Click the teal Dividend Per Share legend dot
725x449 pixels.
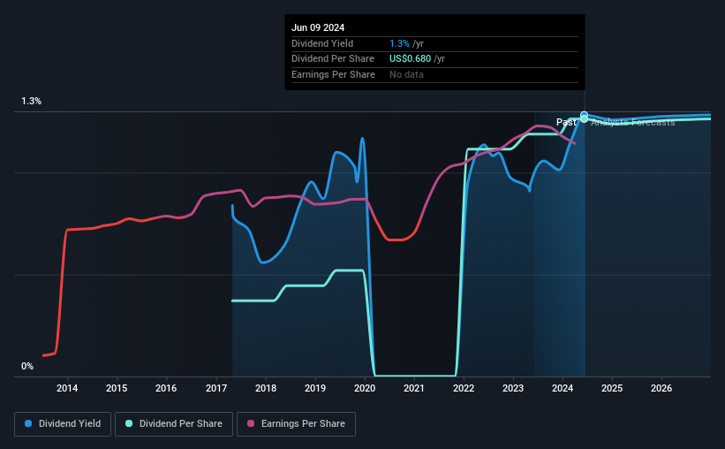click(129, 423)
